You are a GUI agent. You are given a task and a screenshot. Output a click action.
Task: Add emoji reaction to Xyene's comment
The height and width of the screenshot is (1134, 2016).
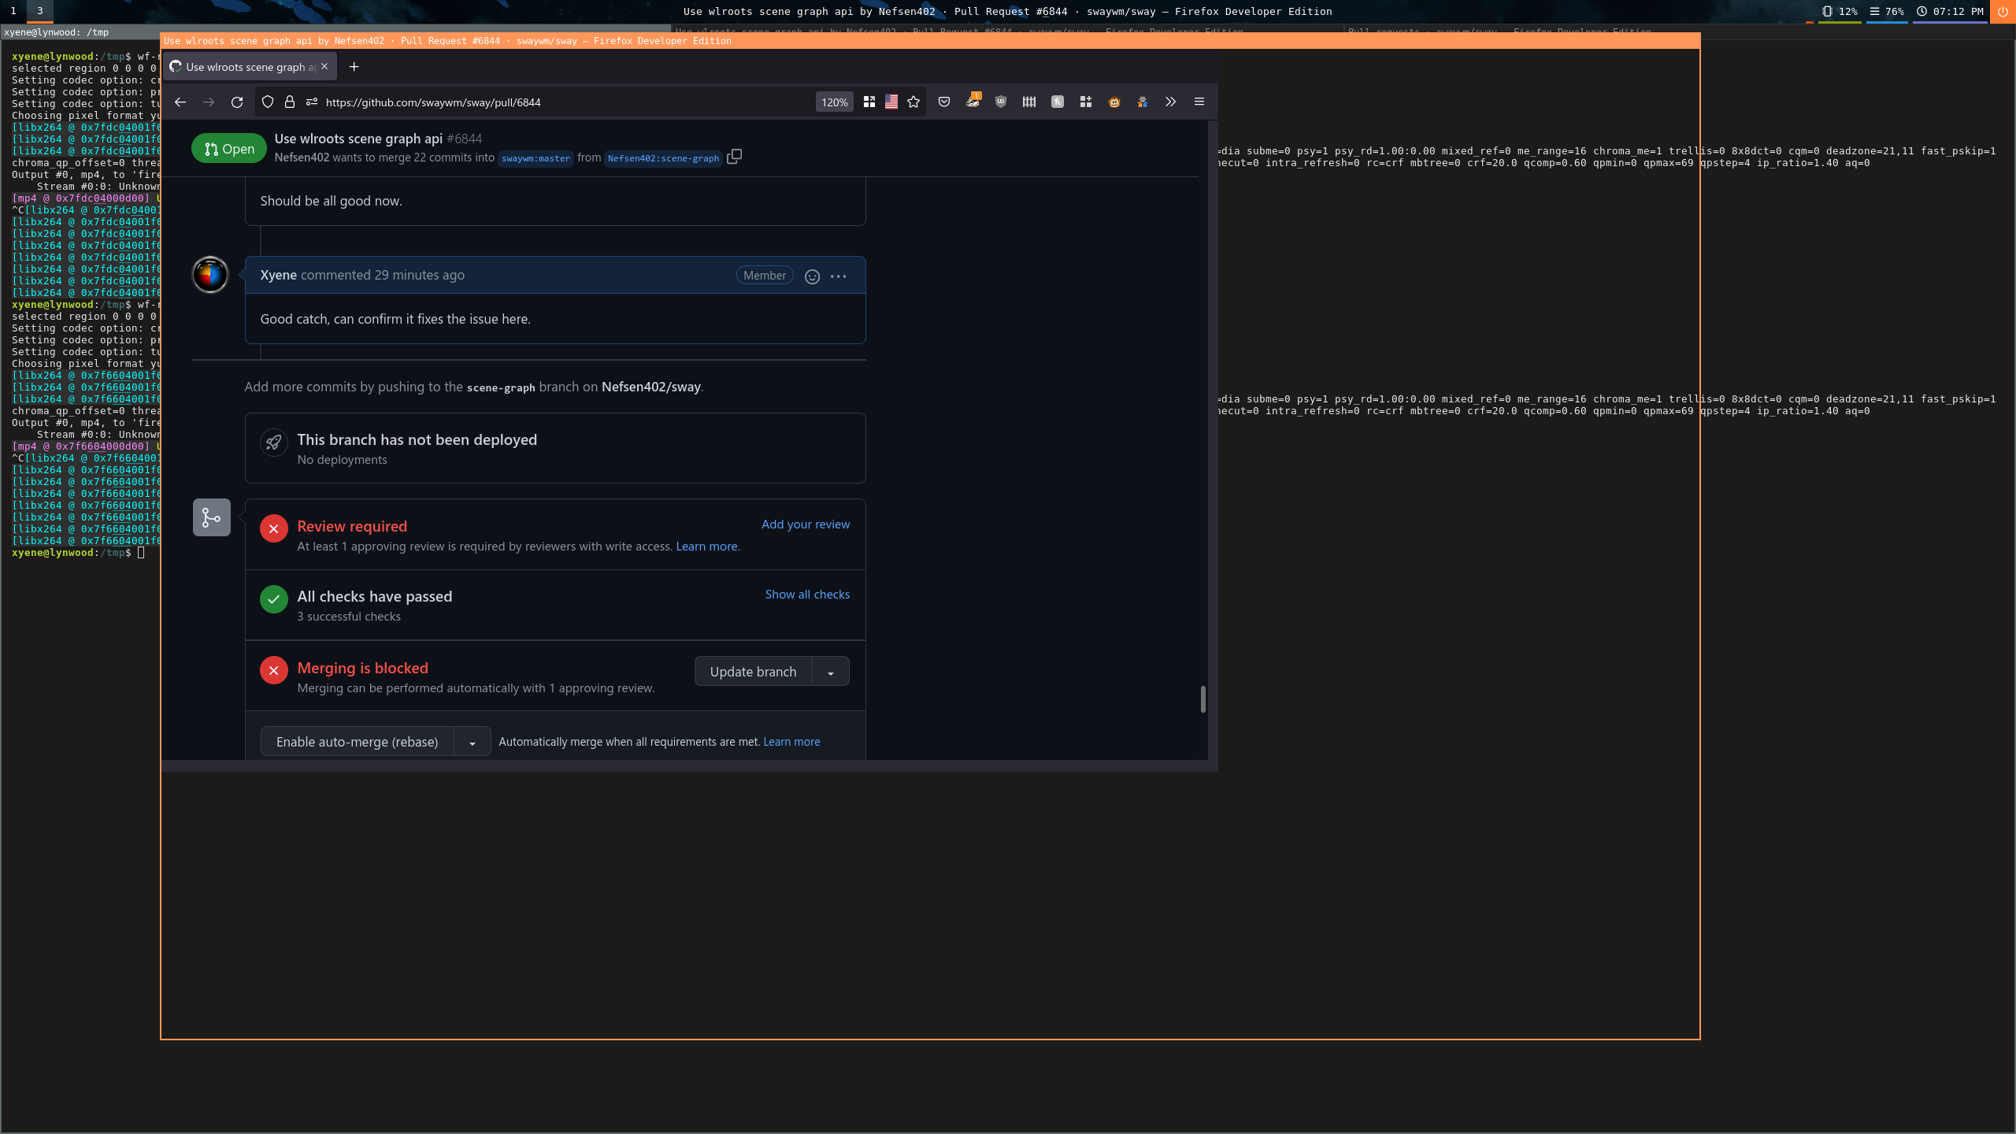click(x=812, y=276)
